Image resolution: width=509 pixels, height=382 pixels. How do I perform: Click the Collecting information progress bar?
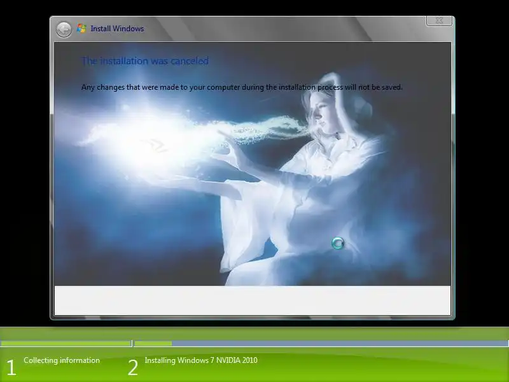pos(66,343)
